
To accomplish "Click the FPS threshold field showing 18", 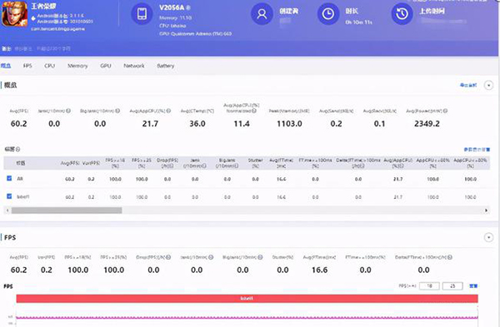I will coord(429,286).
